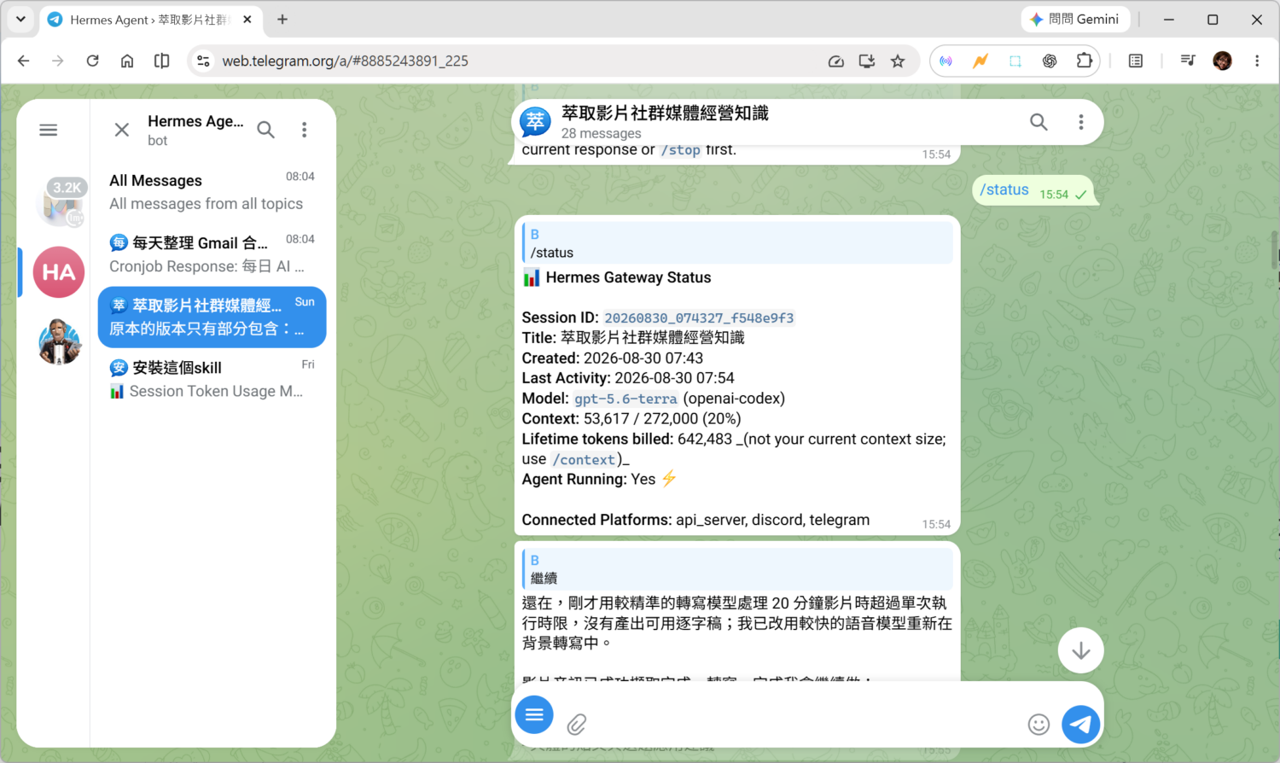The image size is (1280, 763).
Task: Attach a file with paperclip icon
Action: pyautogui.click(x=577, y=725)
